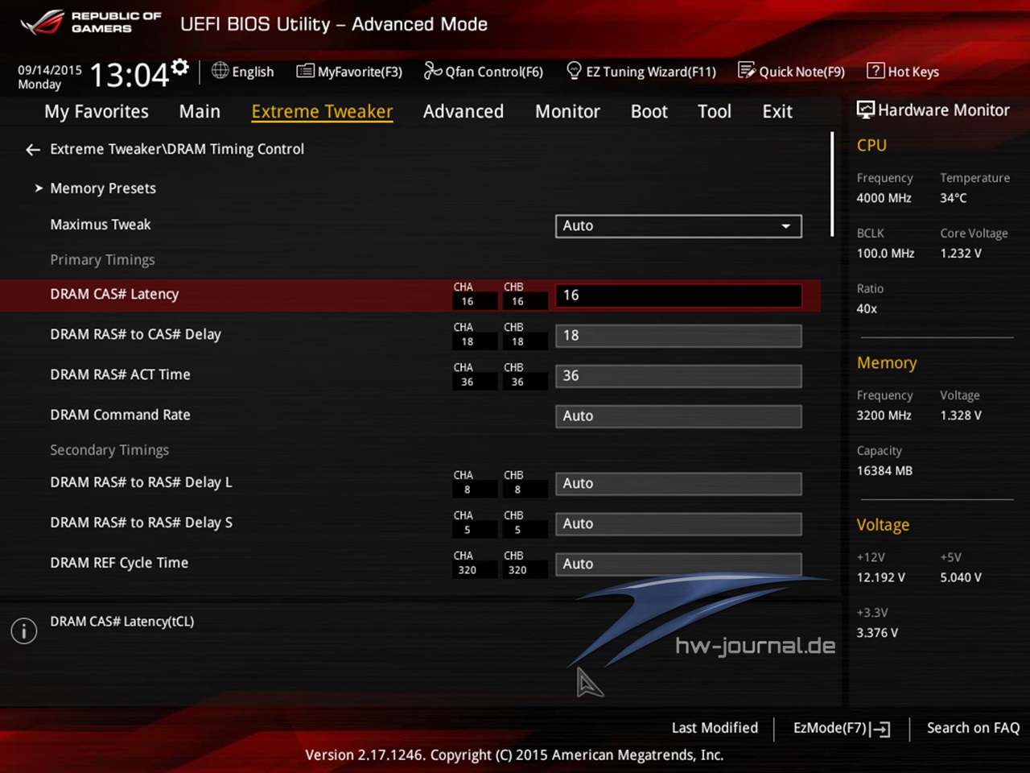Click MyFavorite(F3) label
The height and width of the screenshot is (773, 1030).
(360, 72)
